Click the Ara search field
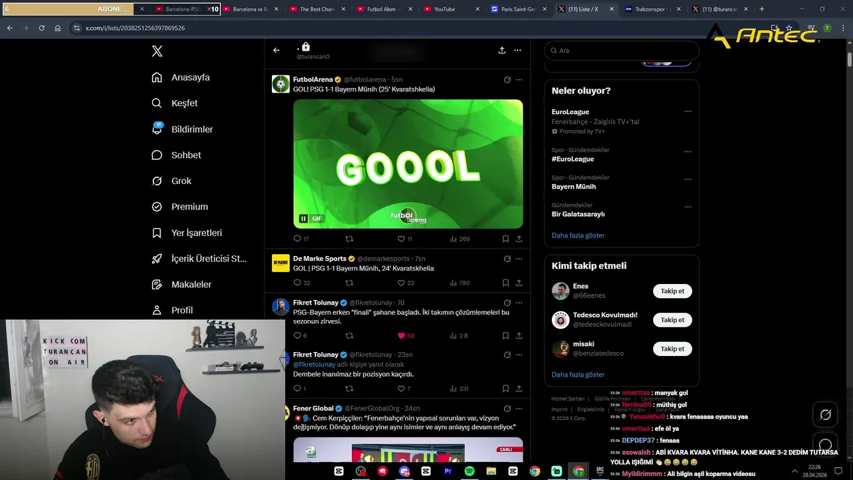This screenshot has width=853, height=480. [622, 51]
